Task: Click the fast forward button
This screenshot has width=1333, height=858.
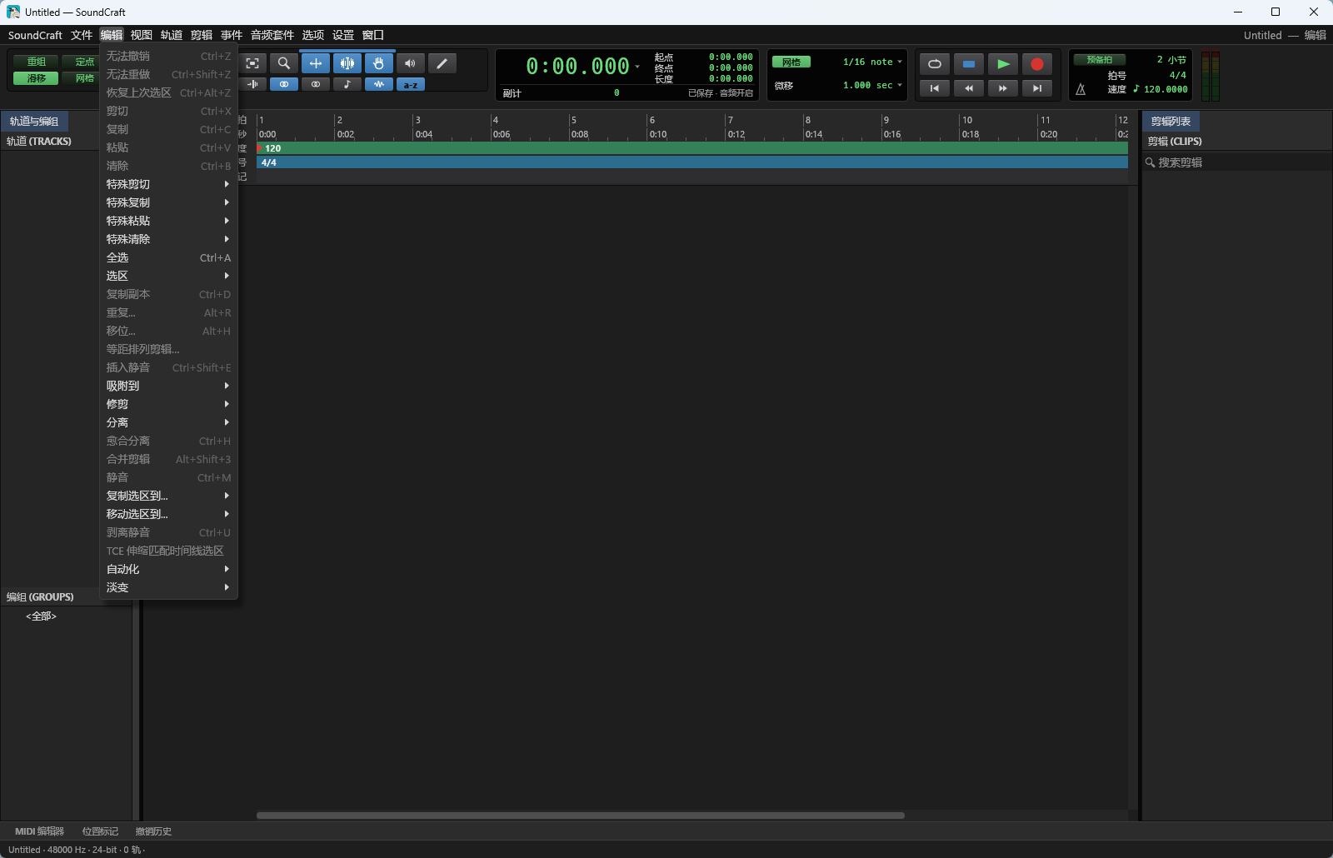Action: click(1003, 87)
